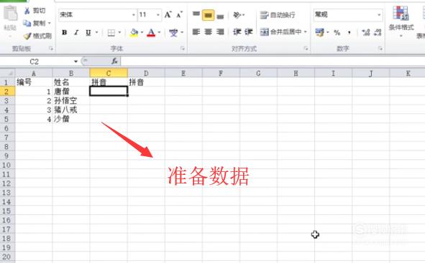Select column C header

click(109, 73)
